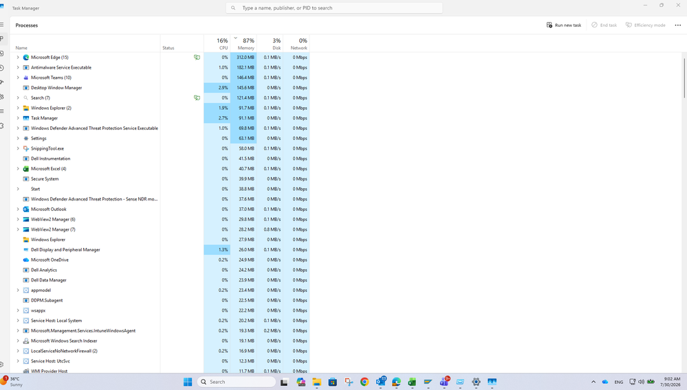Expand the Microsoft Teams (10) group
The height and width of the screenshot is (390, 687).
point(18,78)
